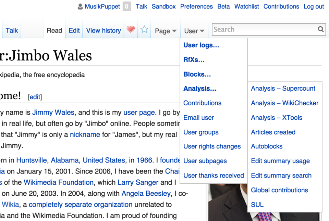The height and width of the screenshot is (221, 329).
Task: Expand the User logs… submenu
Action: (201, 45)
